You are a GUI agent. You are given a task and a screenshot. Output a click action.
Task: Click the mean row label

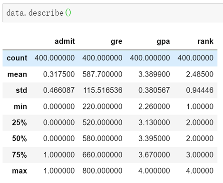click(17, 74)
